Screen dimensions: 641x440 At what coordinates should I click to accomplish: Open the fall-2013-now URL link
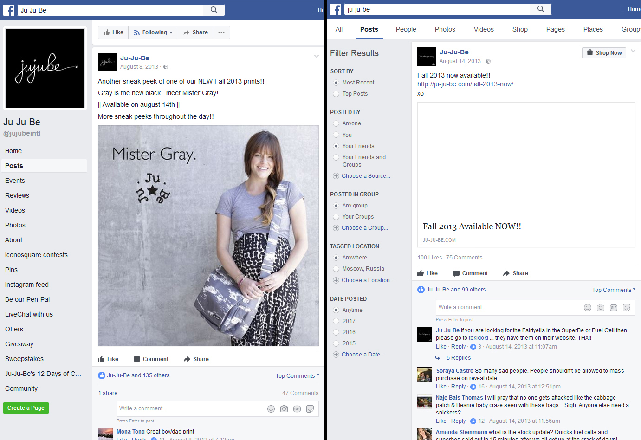[465, 84]
